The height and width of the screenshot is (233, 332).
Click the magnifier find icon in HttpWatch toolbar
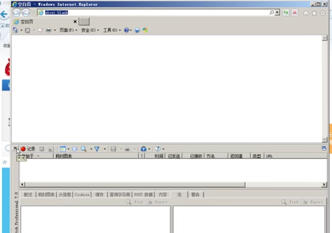point(83,149)
